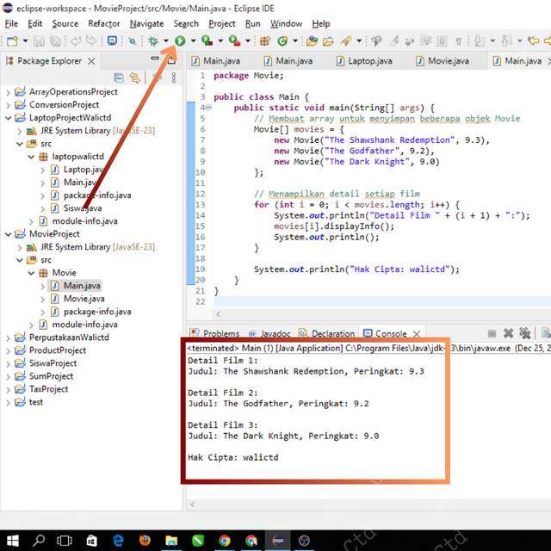Collapse the MovieProject tree node
The image size is (551, 551).
[7, 234]
